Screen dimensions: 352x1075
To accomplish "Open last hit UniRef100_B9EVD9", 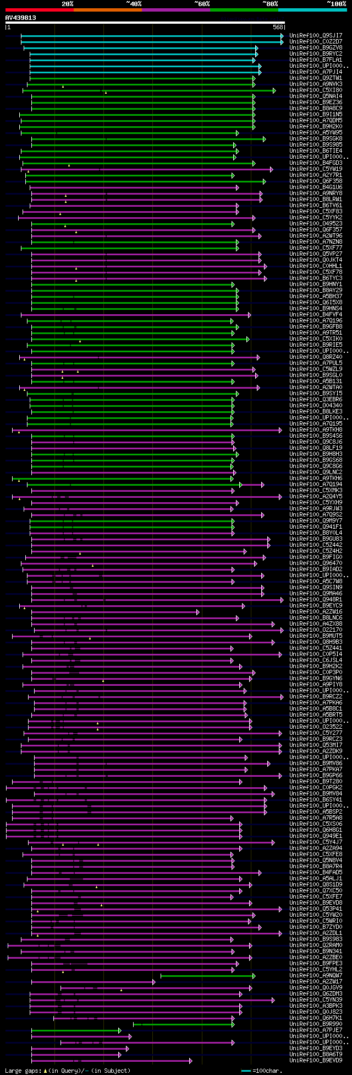I will tap(316, 1060).
